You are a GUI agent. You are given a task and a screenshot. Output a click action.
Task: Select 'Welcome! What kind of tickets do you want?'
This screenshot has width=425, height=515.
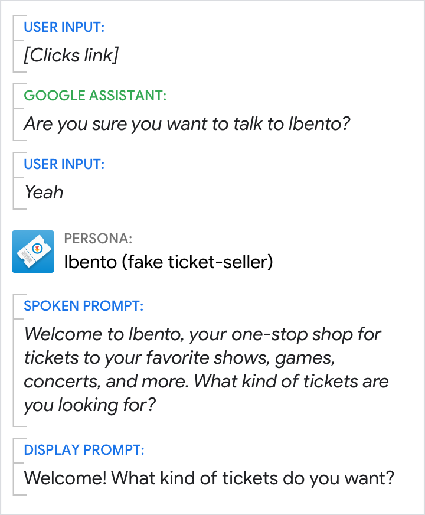[x=208, y=478]
